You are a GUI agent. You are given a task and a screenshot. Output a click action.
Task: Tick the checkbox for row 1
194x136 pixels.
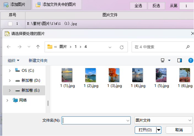pos(10,24)
